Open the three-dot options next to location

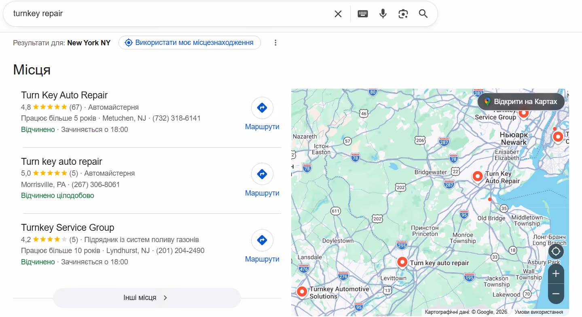point(275,43)
